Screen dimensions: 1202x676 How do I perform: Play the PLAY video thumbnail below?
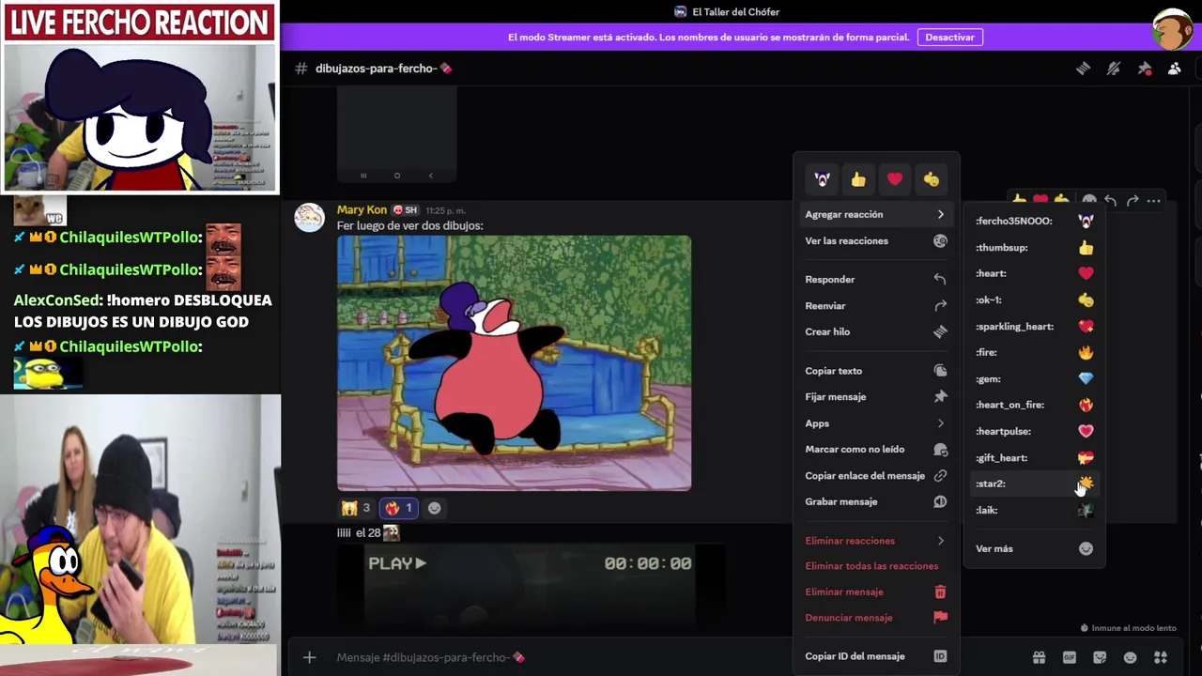(x=531, y=587)
